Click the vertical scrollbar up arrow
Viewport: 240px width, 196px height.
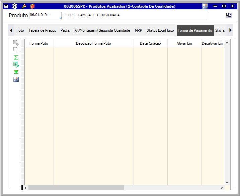click(x=227, y=43)
